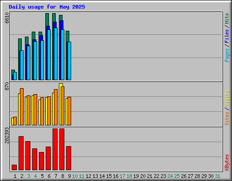Viewport: 232px width, 181px height.
Task: Click the red 'KBytes' legend label
Action: pyautogui.click(x=227, y=162)
